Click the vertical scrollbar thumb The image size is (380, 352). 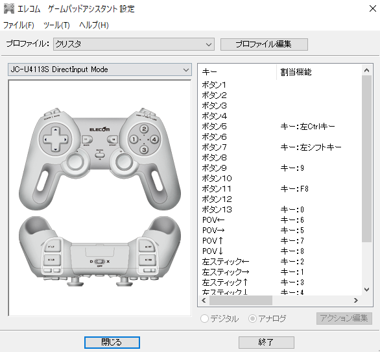coord(366,158)
